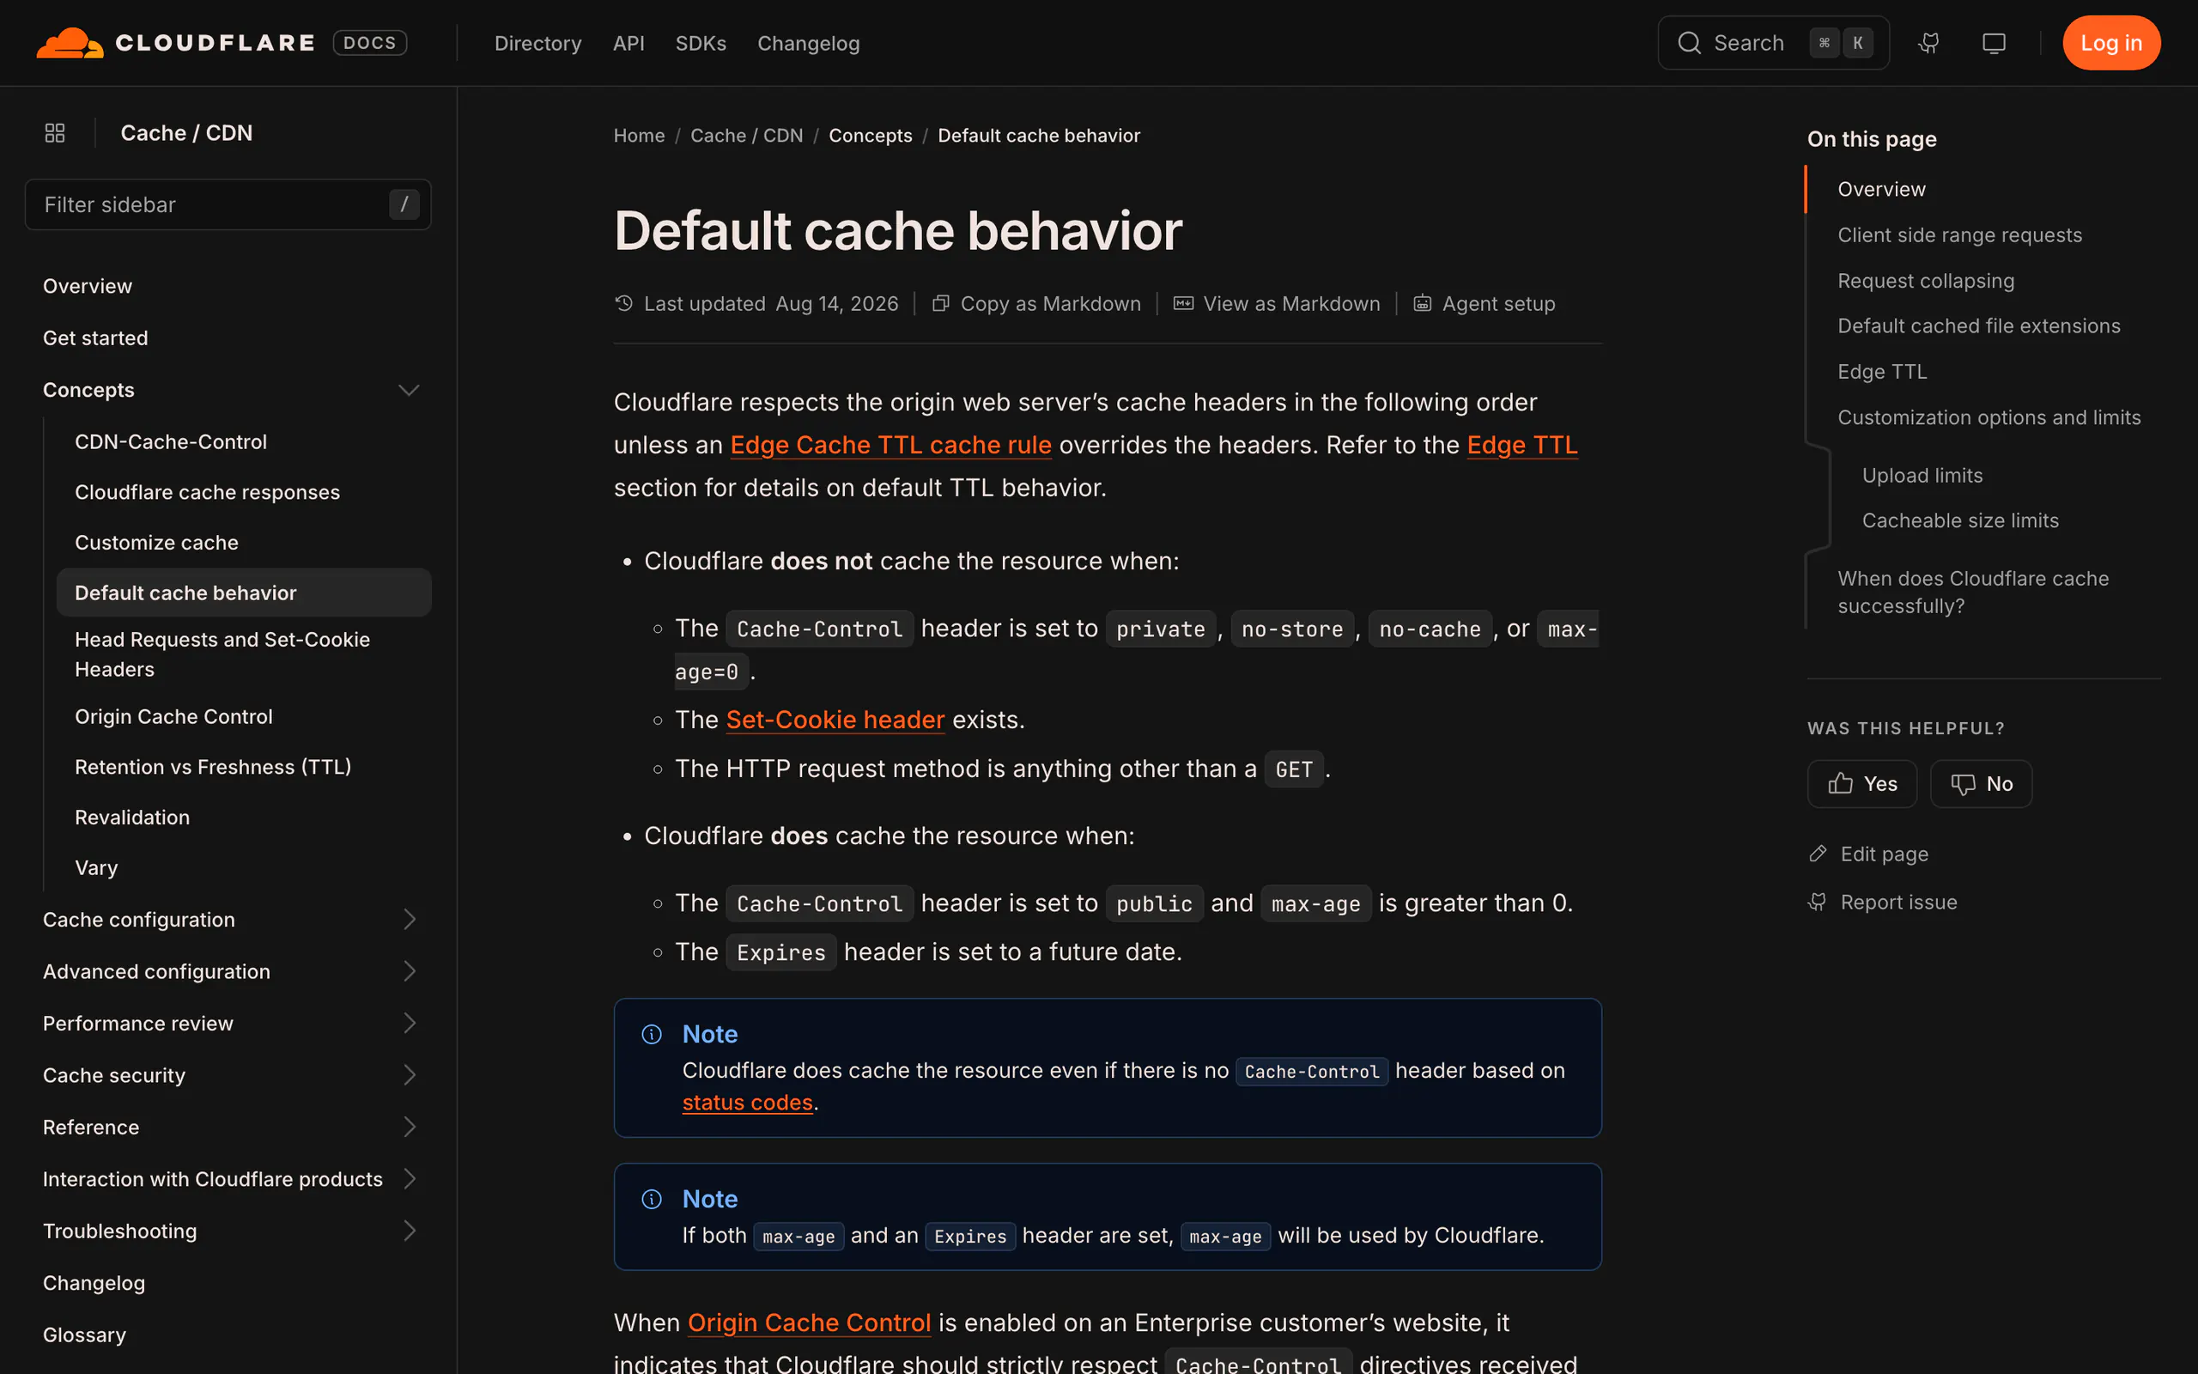Click the Copy as Markdown icon

point(941,303)
